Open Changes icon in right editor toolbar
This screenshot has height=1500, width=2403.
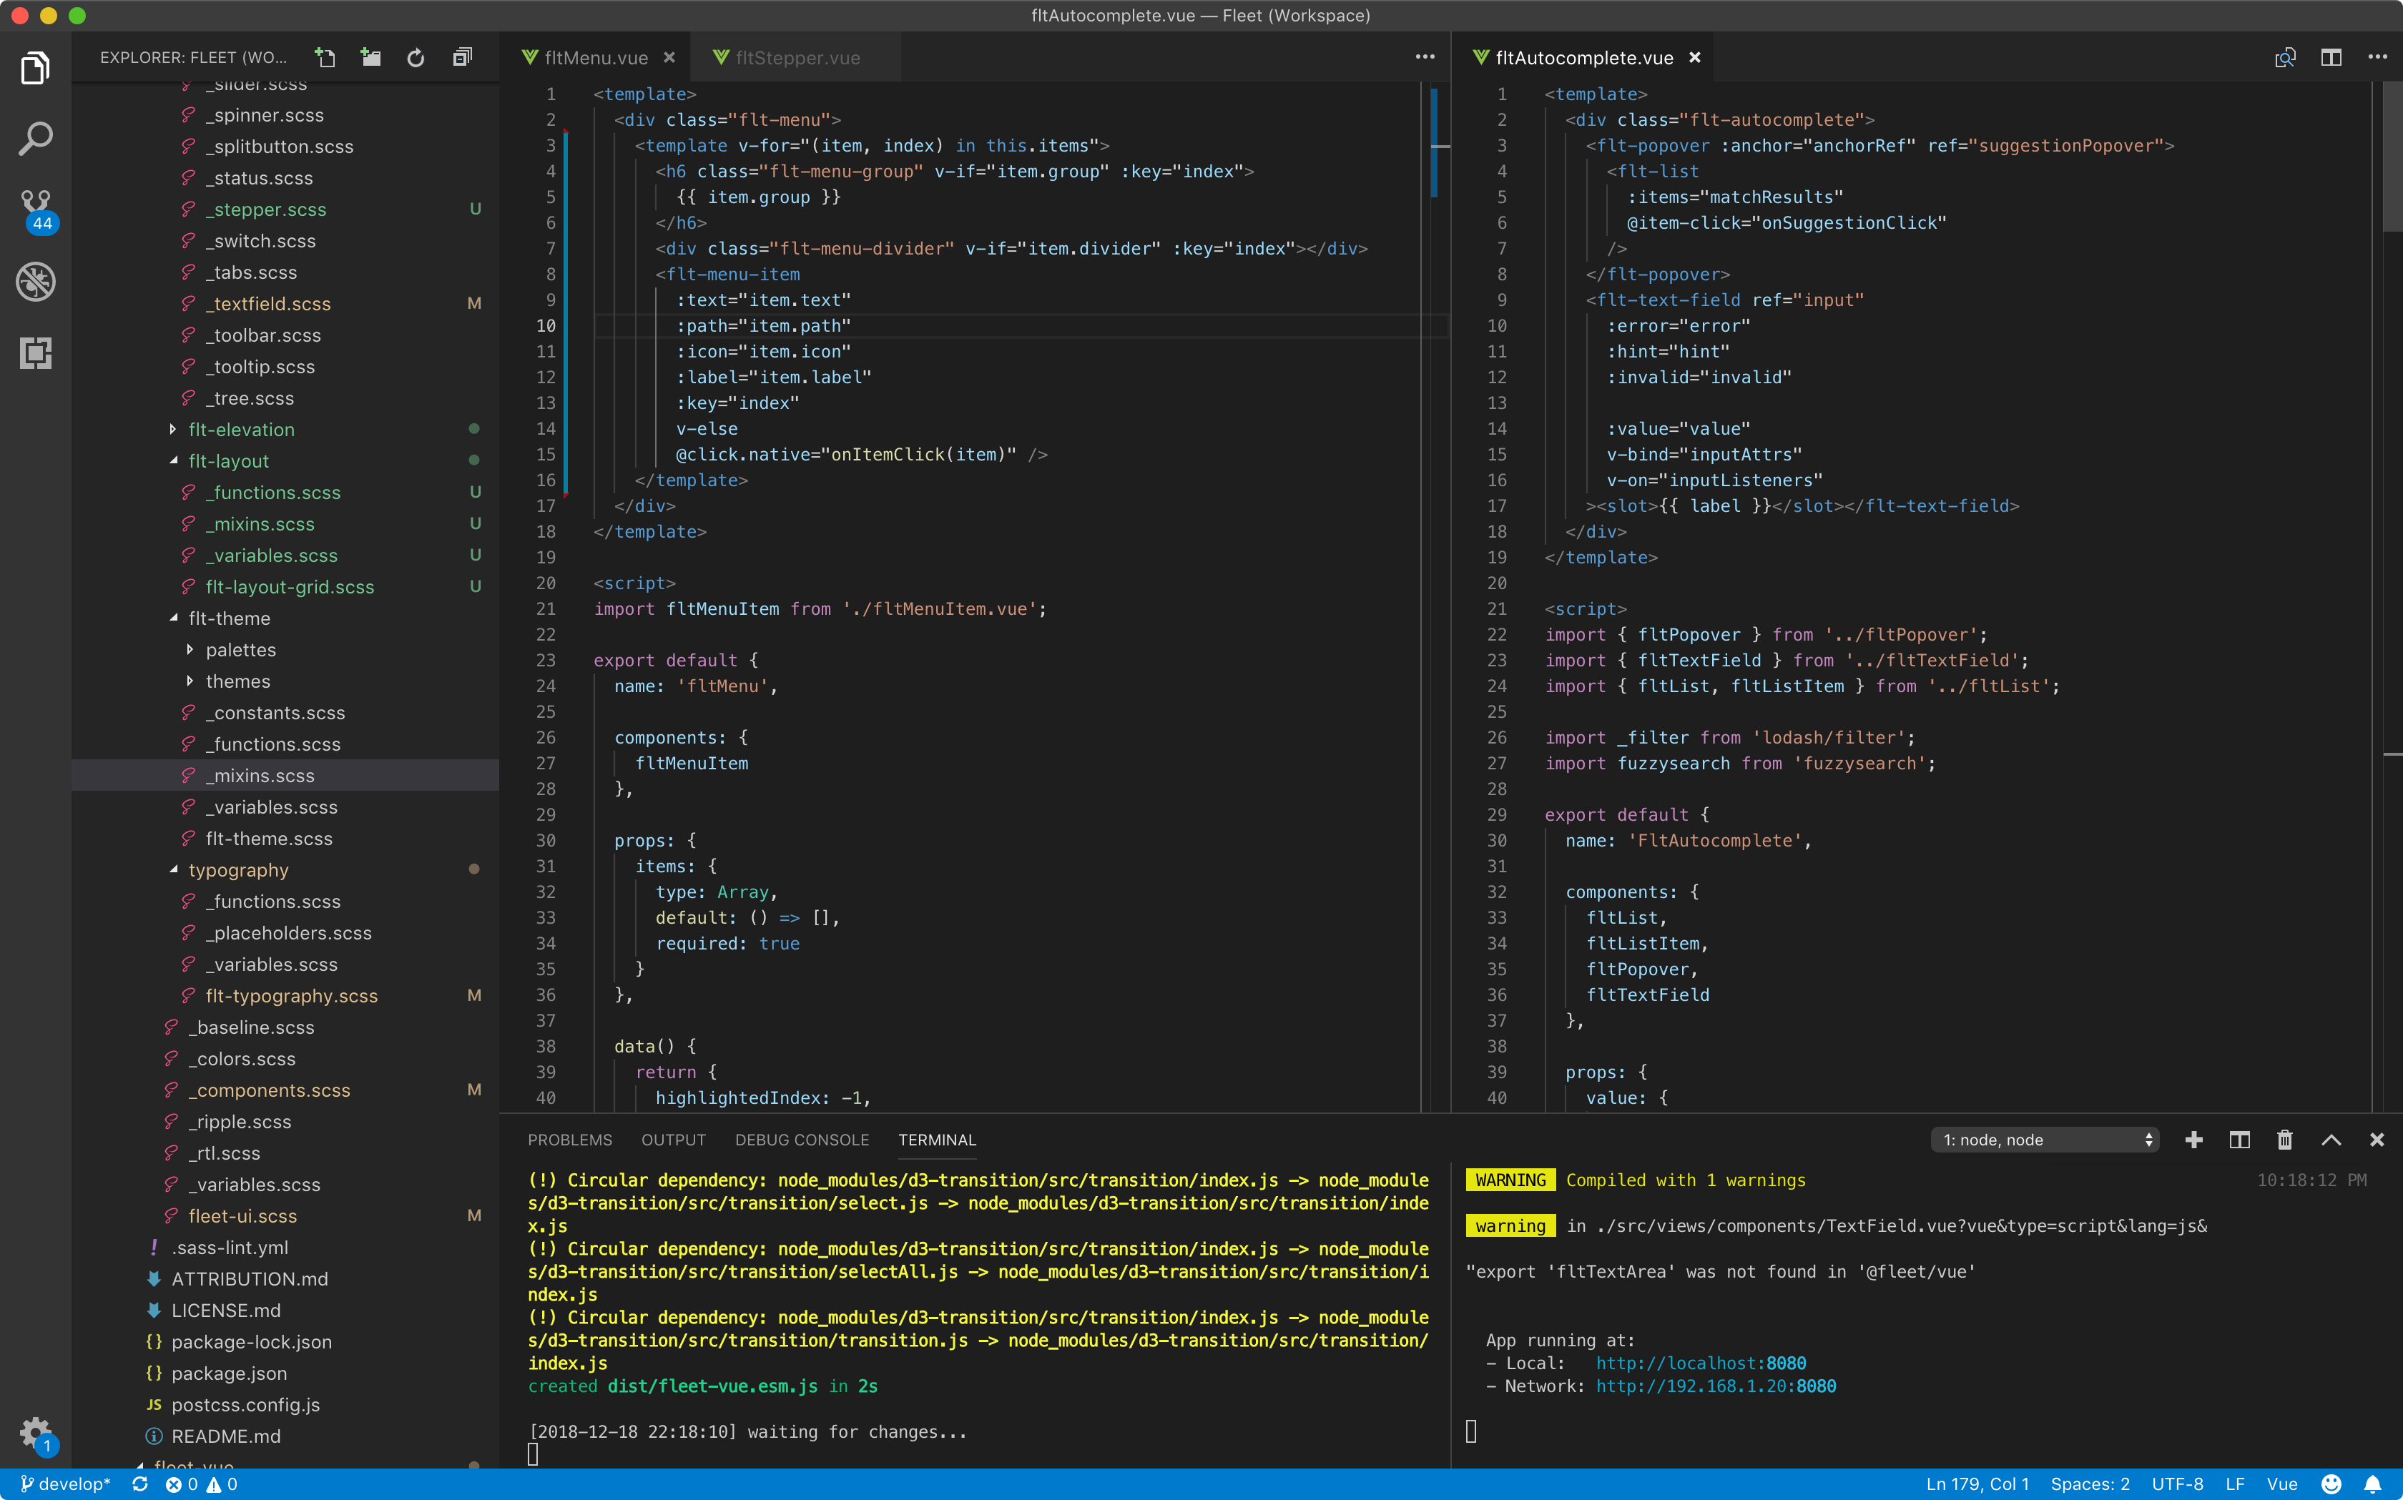coord(2285,57)
